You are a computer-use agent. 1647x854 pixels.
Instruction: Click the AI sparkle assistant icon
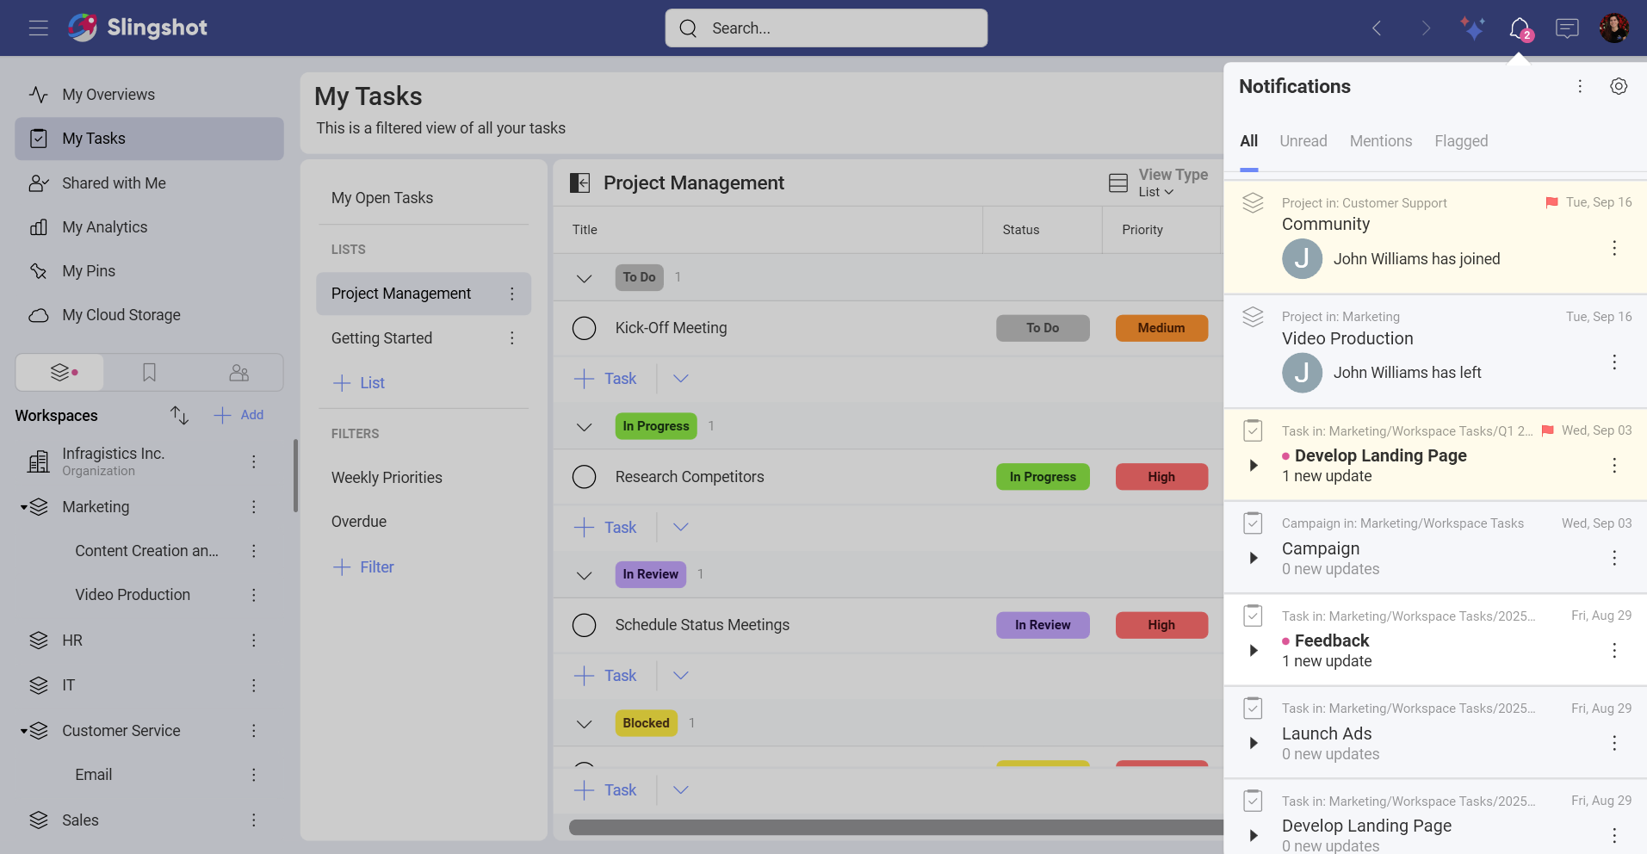tap(1472, 28)
